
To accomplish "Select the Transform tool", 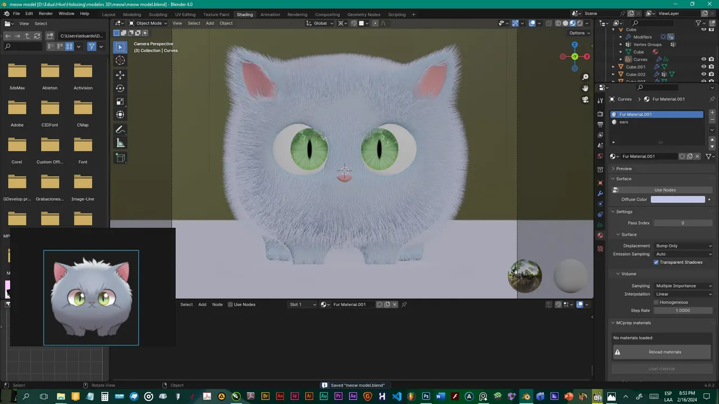I will [x=120, y=114].
